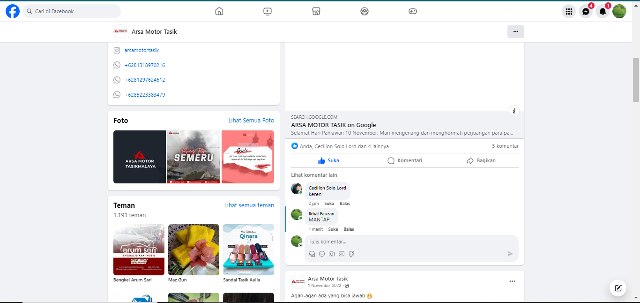Click Cecilion Solo Lord's avatar
The height and width of the screenshot is (303, 640).
tap(297, 189)
